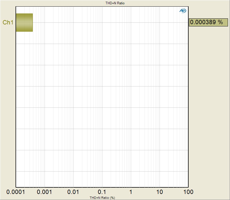
Task: Click the 0.000389 % reading box
Action: 208,22
